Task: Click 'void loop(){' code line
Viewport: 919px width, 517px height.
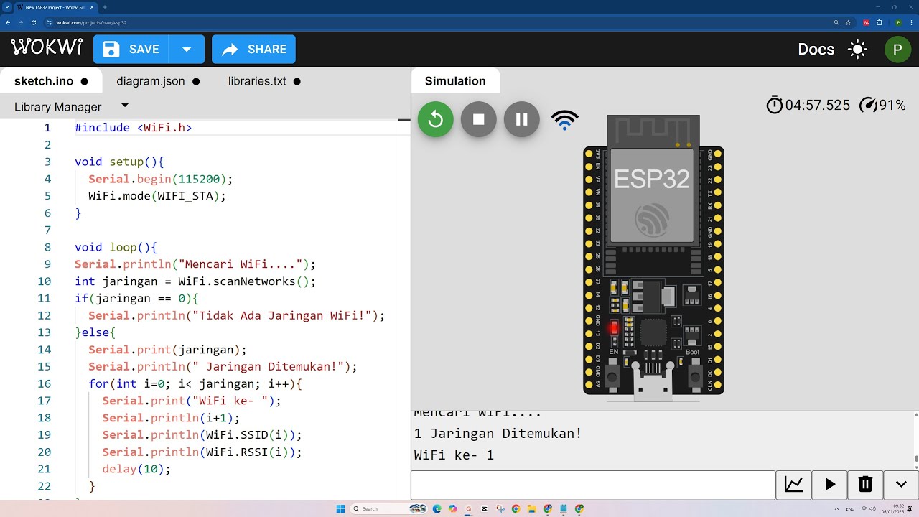Action: (116, 247)
